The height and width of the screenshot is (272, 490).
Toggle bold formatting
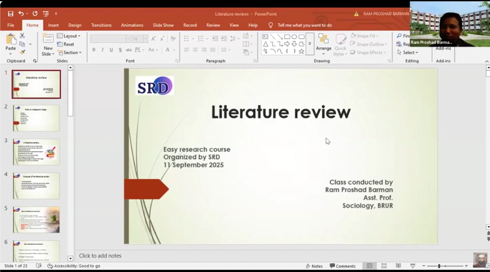coord(94,50)
